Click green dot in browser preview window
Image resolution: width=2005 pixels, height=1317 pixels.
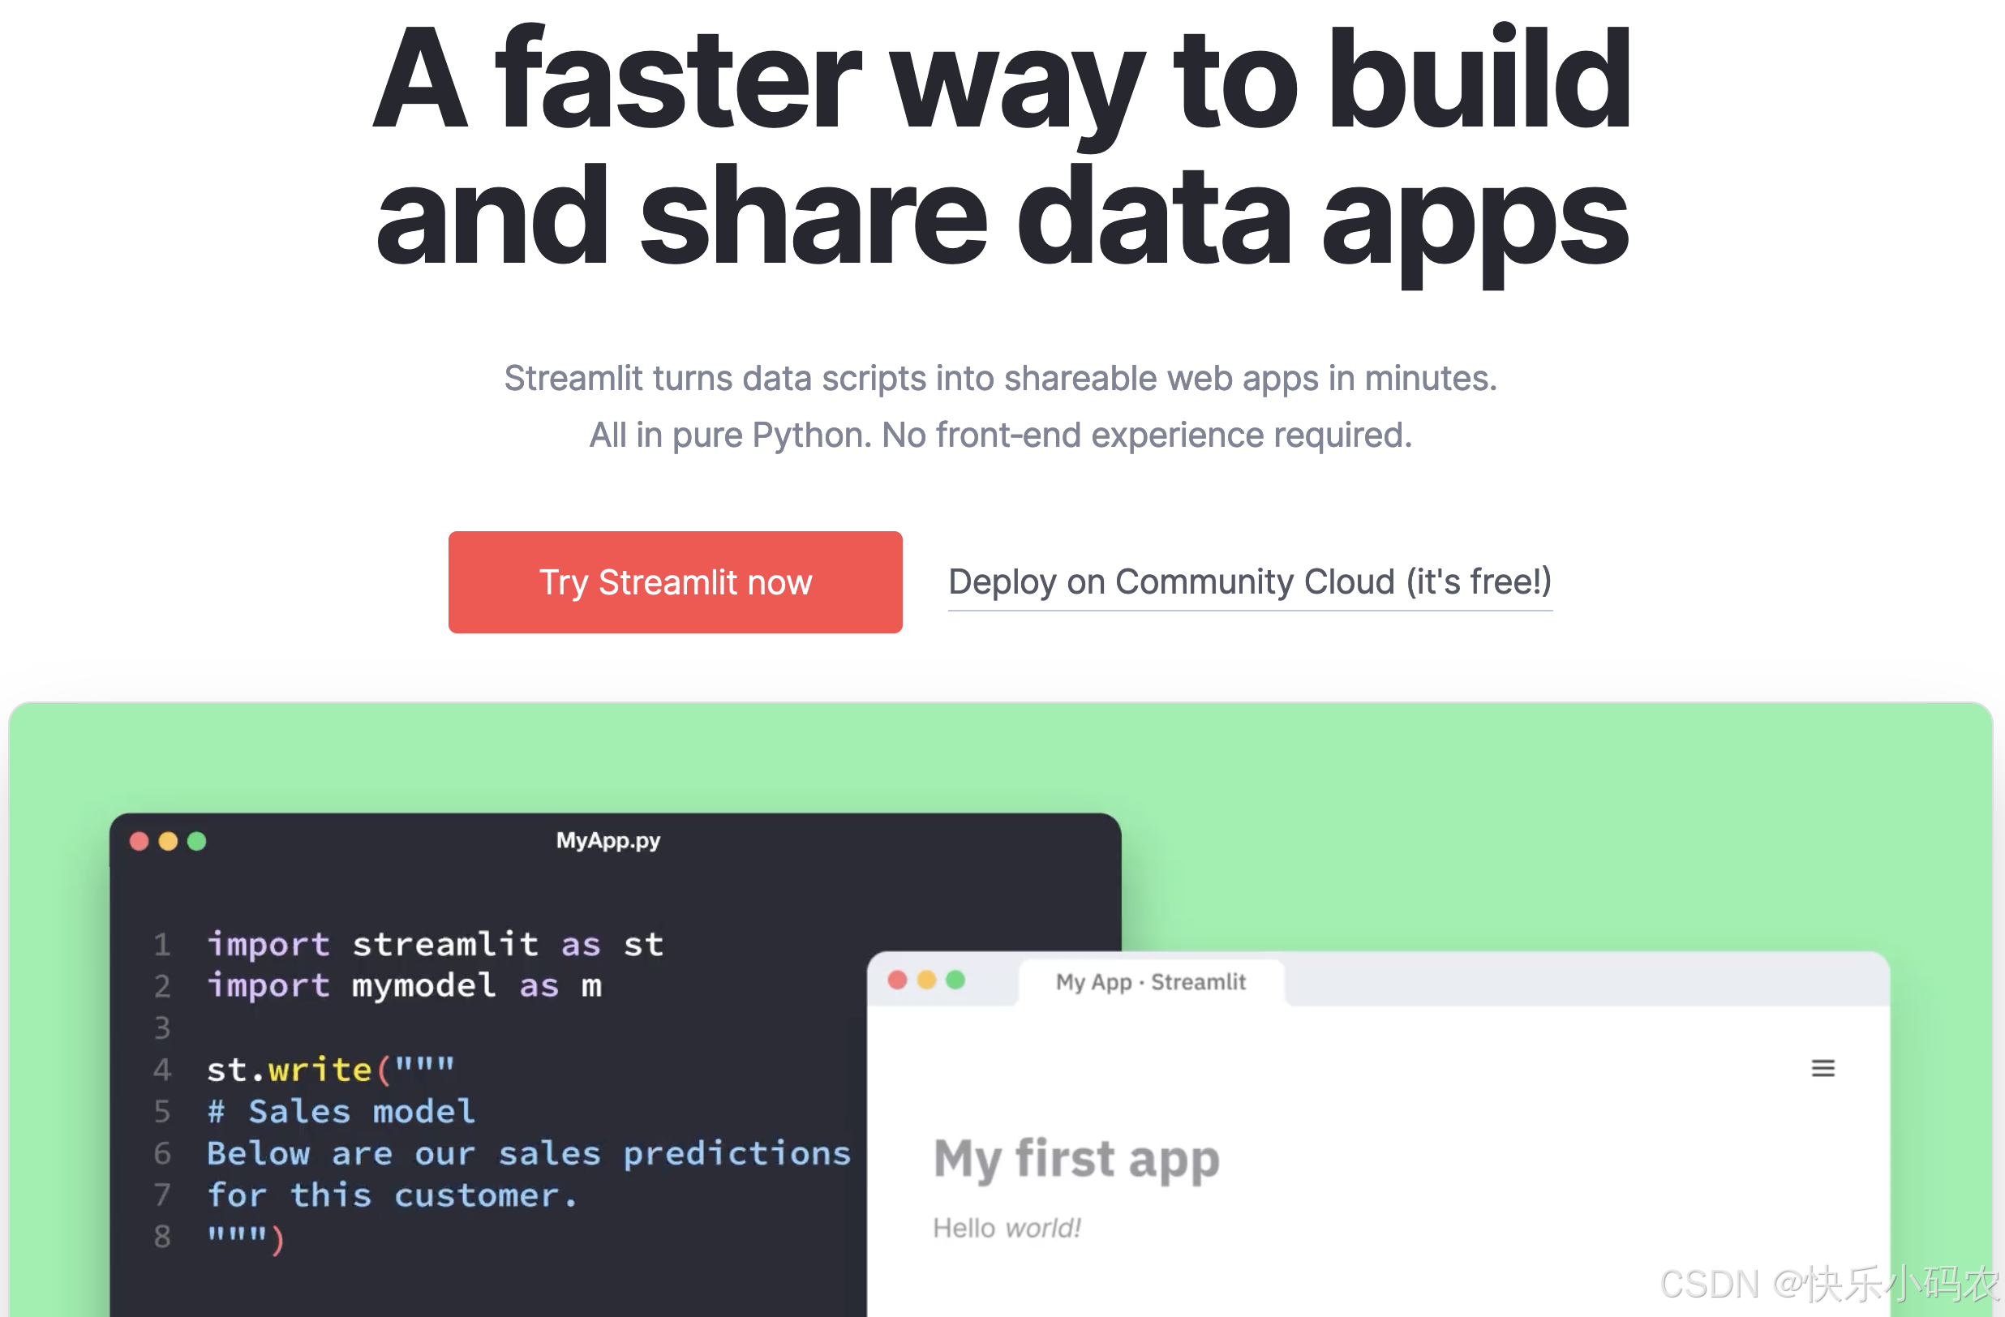(955, 980)
